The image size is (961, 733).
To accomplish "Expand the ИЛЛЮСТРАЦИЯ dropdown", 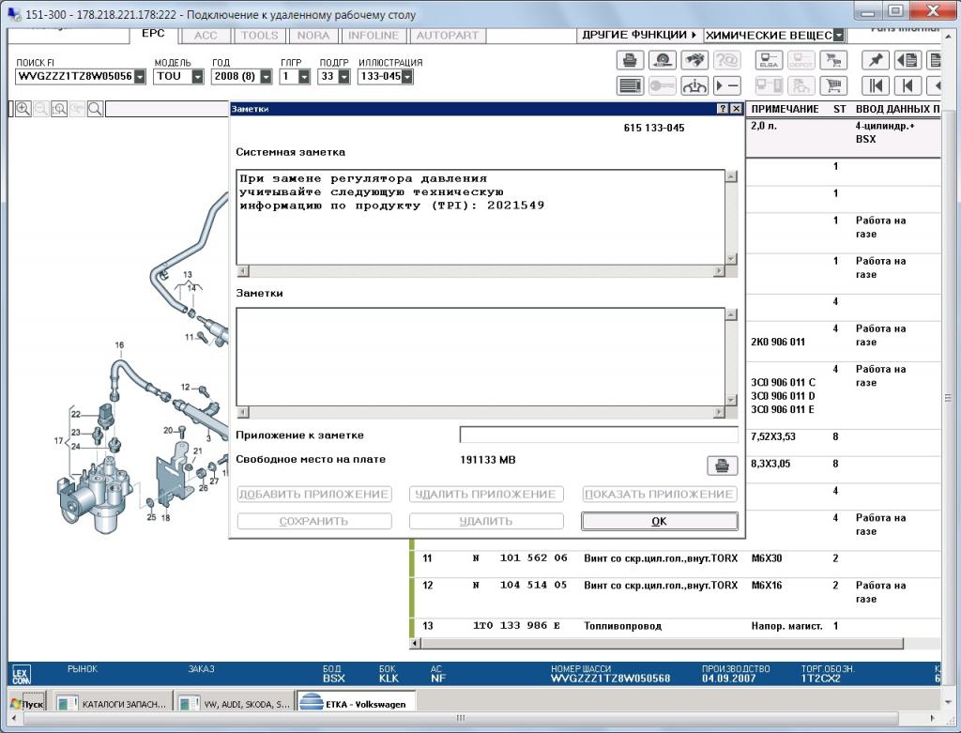I will (x=407, y=77).
